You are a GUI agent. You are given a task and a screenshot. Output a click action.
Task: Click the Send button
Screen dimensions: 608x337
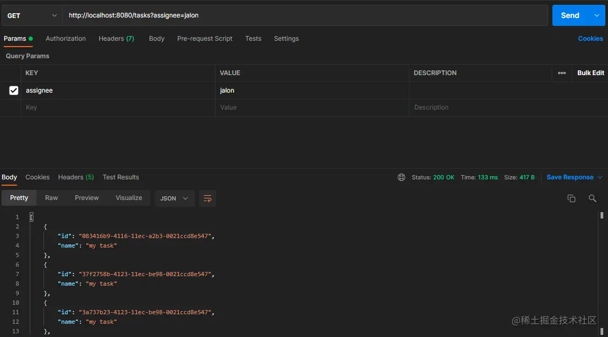570,15
